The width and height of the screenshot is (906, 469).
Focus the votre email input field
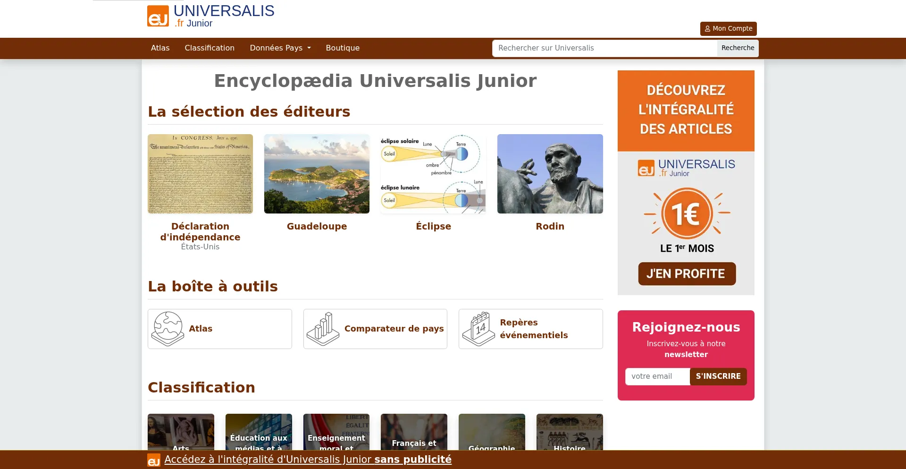pos(657,376)
